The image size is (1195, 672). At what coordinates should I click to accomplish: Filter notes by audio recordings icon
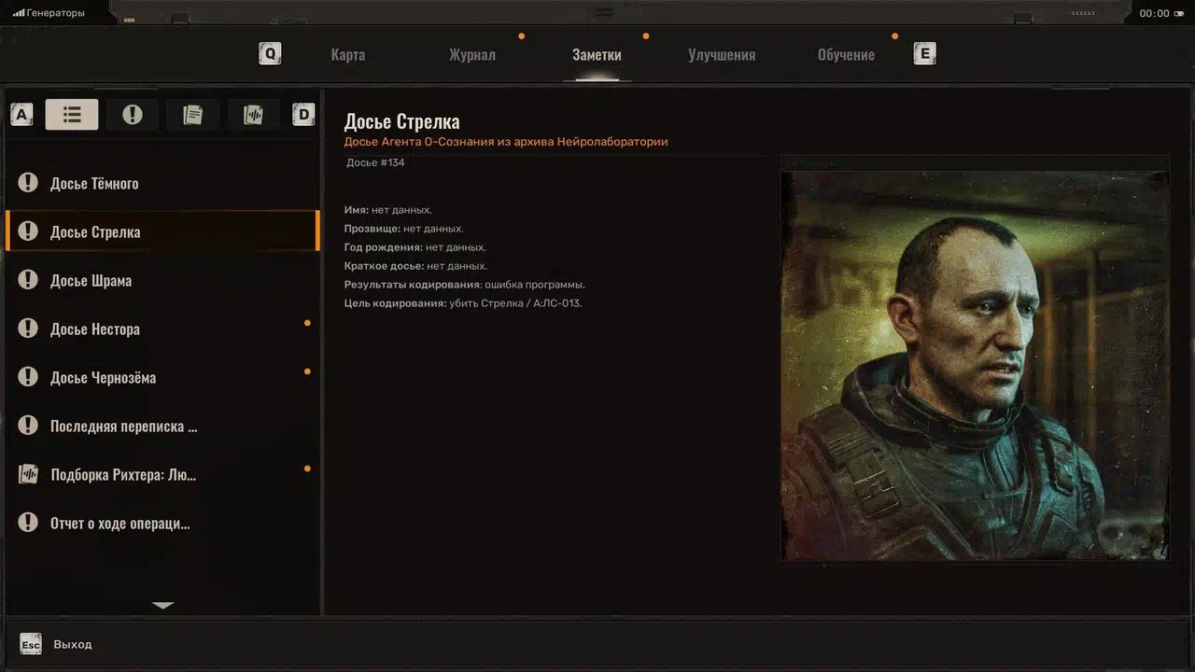pos(253,115)
